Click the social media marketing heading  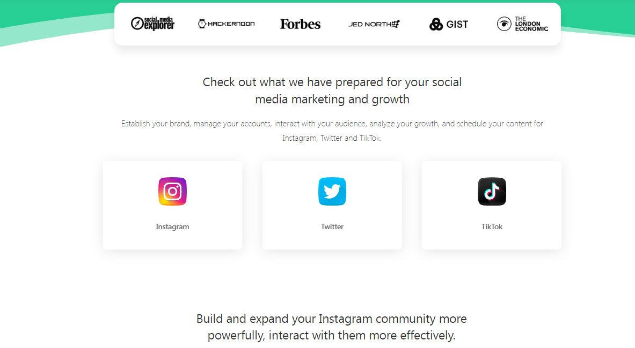(x=332, y=90)
